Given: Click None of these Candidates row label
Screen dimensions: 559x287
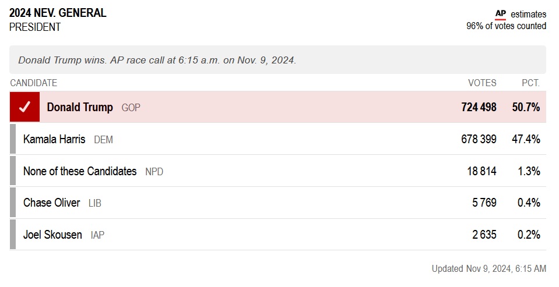Looking at the screenshot, I should [80, 171].
